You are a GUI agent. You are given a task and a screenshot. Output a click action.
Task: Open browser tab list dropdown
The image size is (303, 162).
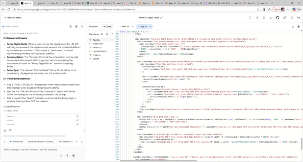coord(3,3)
